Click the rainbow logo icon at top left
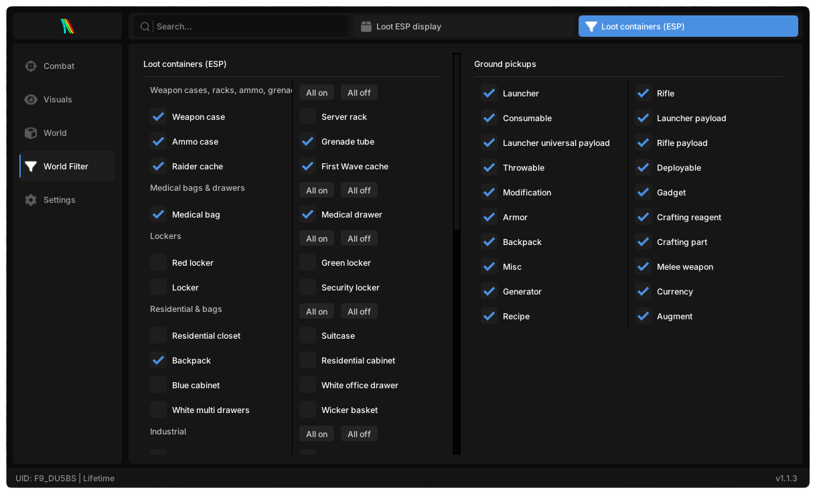The width and height of the screenshot is (817, 494). coord(67,26)
